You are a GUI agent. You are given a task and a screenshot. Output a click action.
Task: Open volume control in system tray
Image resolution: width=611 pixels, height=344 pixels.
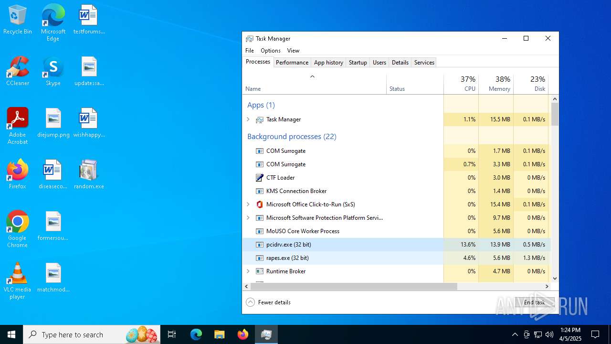549,334
